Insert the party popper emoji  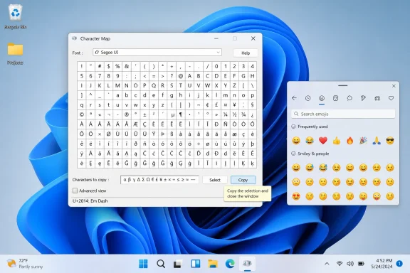(363, 141)
